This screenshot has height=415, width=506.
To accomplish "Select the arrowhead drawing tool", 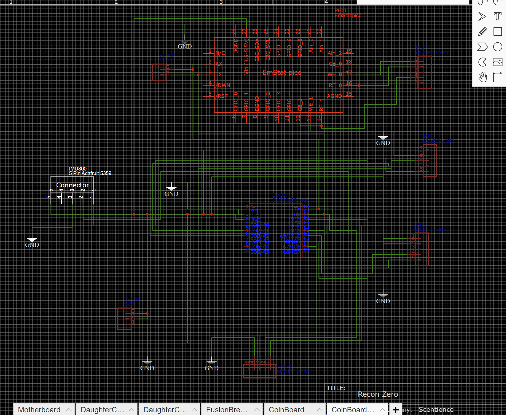I will click(482, 17).
